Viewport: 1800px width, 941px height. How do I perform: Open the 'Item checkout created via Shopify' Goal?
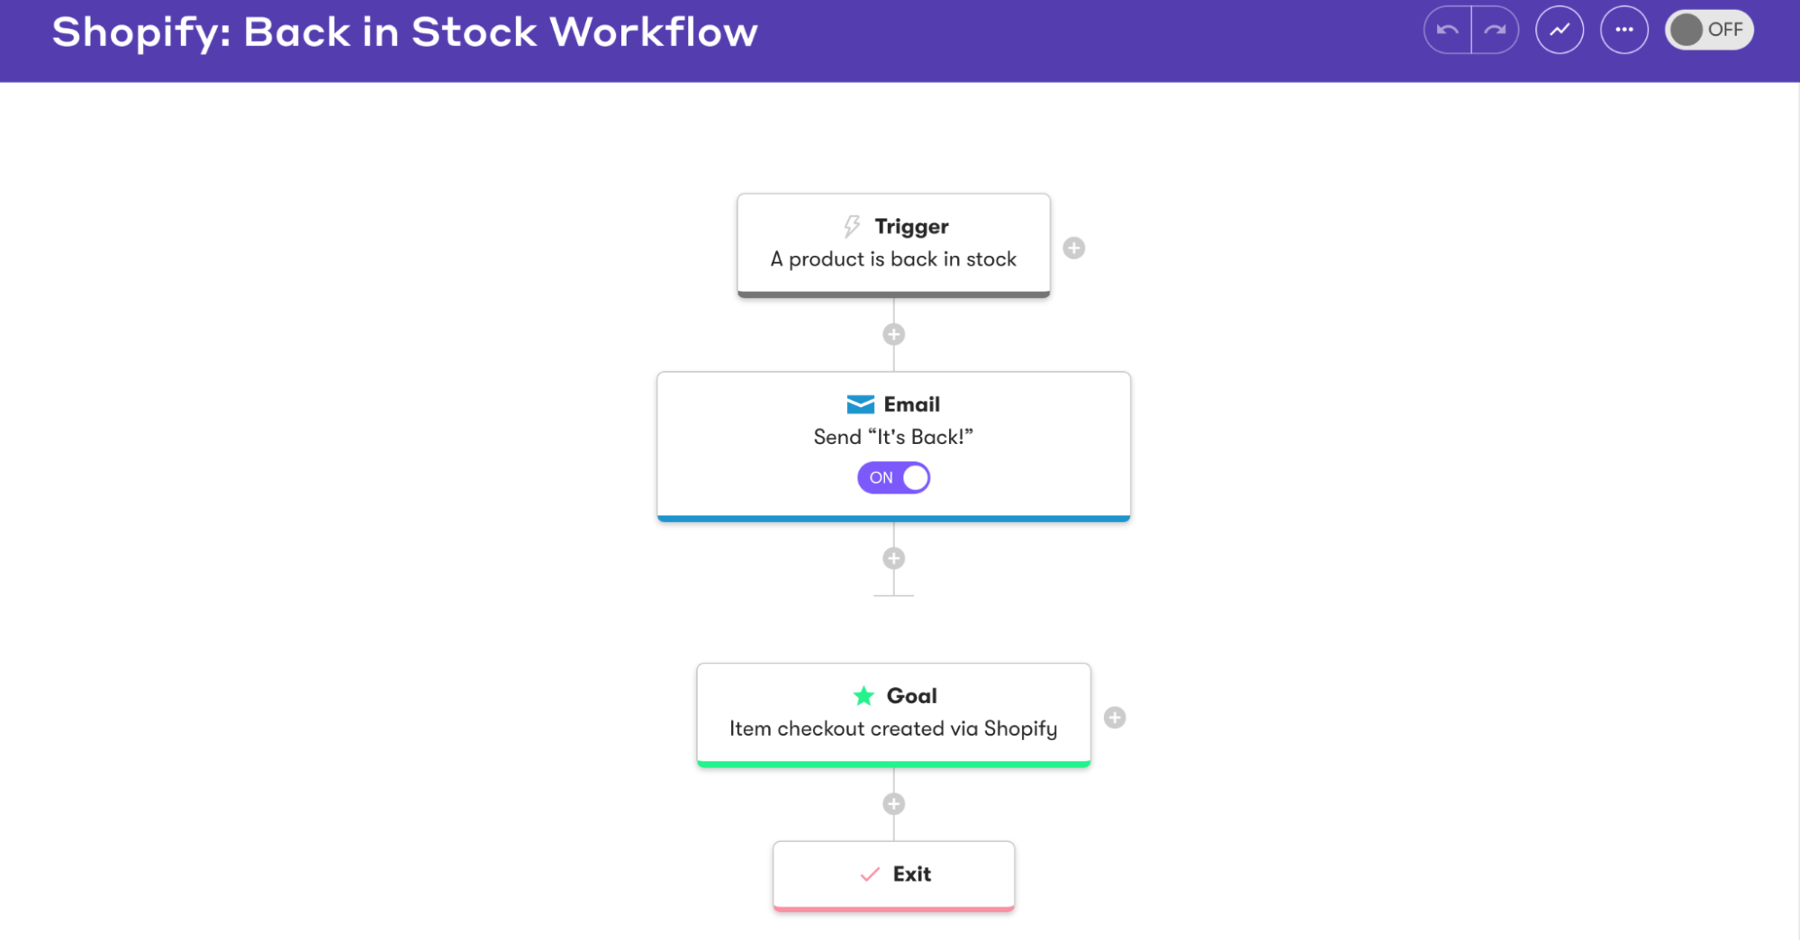coord(892,728)
